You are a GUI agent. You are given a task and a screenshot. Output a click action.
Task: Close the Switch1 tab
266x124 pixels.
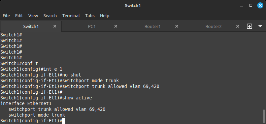pyautogui.click(x=55, y=26)
